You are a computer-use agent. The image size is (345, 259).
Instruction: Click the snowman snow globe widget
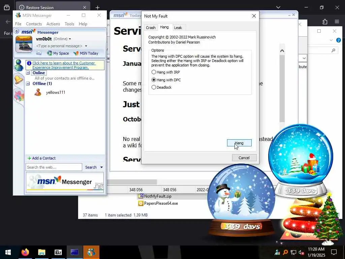tap(241, 200)
